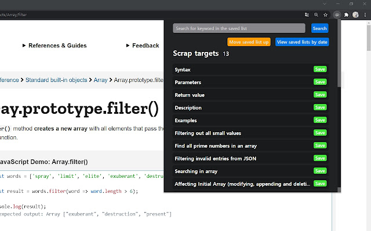Save the Affecting Initial Array entry

320,184
